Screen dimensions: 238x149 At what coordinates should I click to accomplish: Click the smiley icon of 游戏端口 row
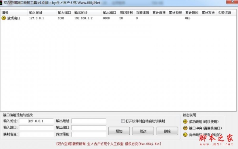pos(4,18)
